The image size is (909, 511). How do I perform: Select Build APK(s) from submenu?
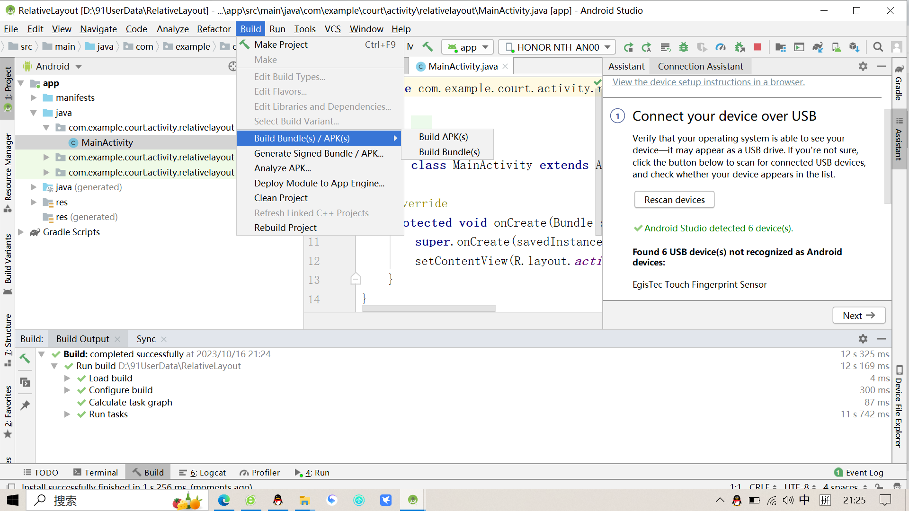[444, 137]
